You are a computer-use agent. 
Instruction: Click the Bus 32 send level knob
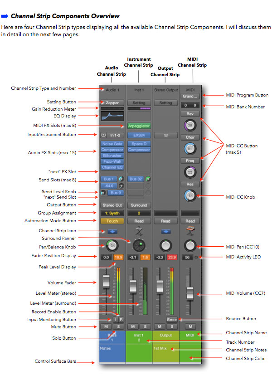(148, 179)
